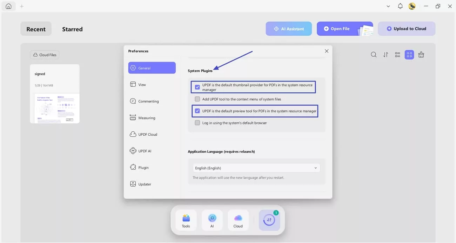Image resolution: width=456 pixels, height=243 pixels.
Task: Click the notification bell icon
Action: (x=400, y=6)
